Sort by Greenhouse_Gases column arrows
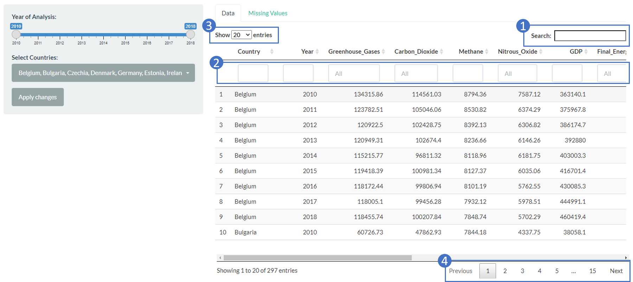The height and width of the screenshot is (282, 633). point(383,52)
